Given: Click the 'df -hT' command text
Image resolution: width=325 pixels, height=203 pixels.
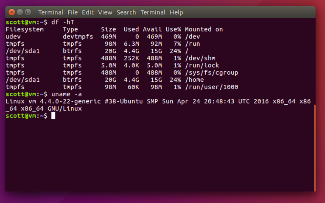Looking at the screenshot, I should pyautogui.click(x=63, y=22).
